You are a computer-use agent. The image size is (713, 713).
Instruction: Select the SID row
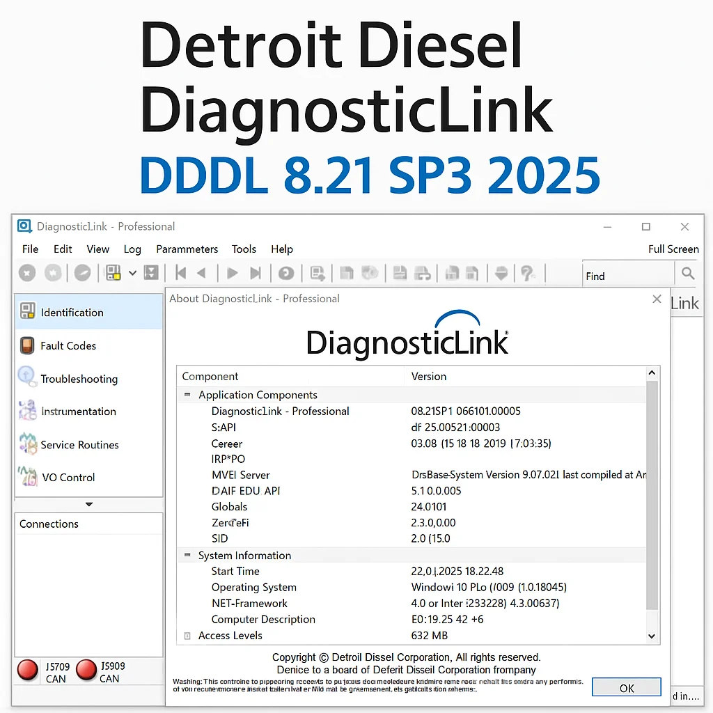[412, 538]
